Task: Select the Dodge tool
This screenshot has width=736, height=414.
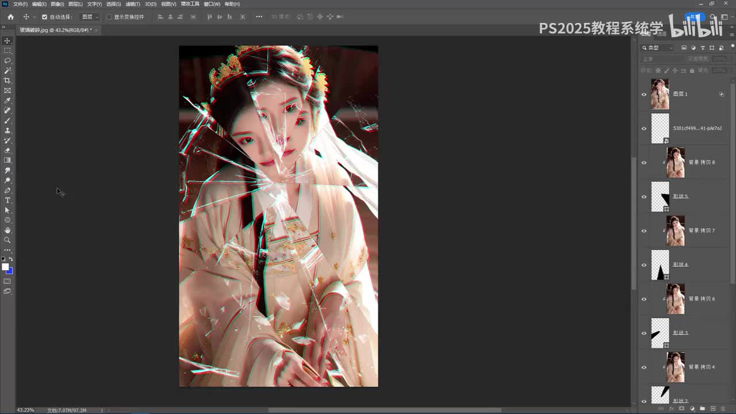Action: (7, 180)
